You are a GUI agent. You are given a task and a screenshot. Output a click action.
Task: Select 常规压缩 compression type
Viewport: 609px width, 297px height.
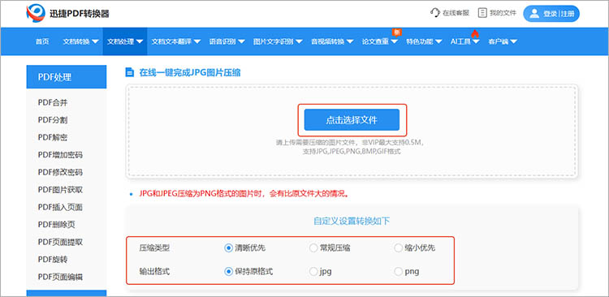point(313,247)
